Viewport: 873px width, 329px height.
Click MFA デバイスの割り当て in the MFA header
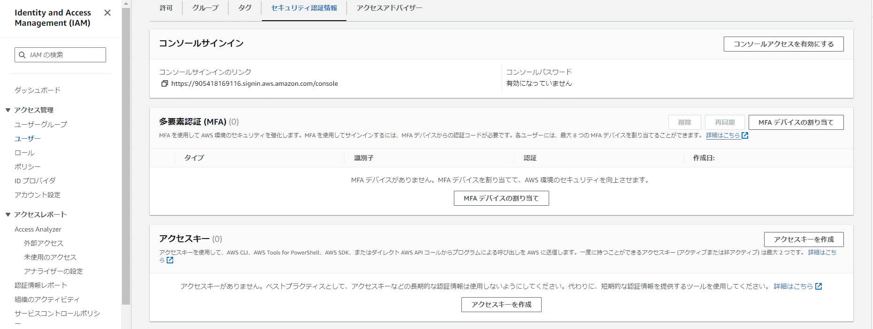point(796,122)
